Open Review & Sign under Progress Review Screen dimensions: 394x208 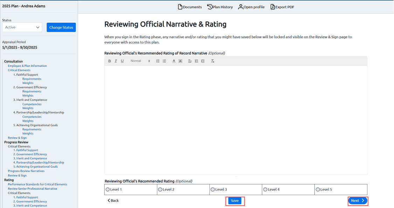(17, 175)
